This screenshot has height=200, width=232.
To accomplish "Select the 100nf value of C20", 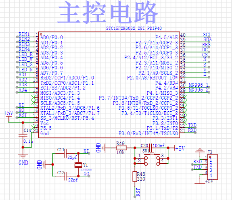I will click(x=159, y=146).
